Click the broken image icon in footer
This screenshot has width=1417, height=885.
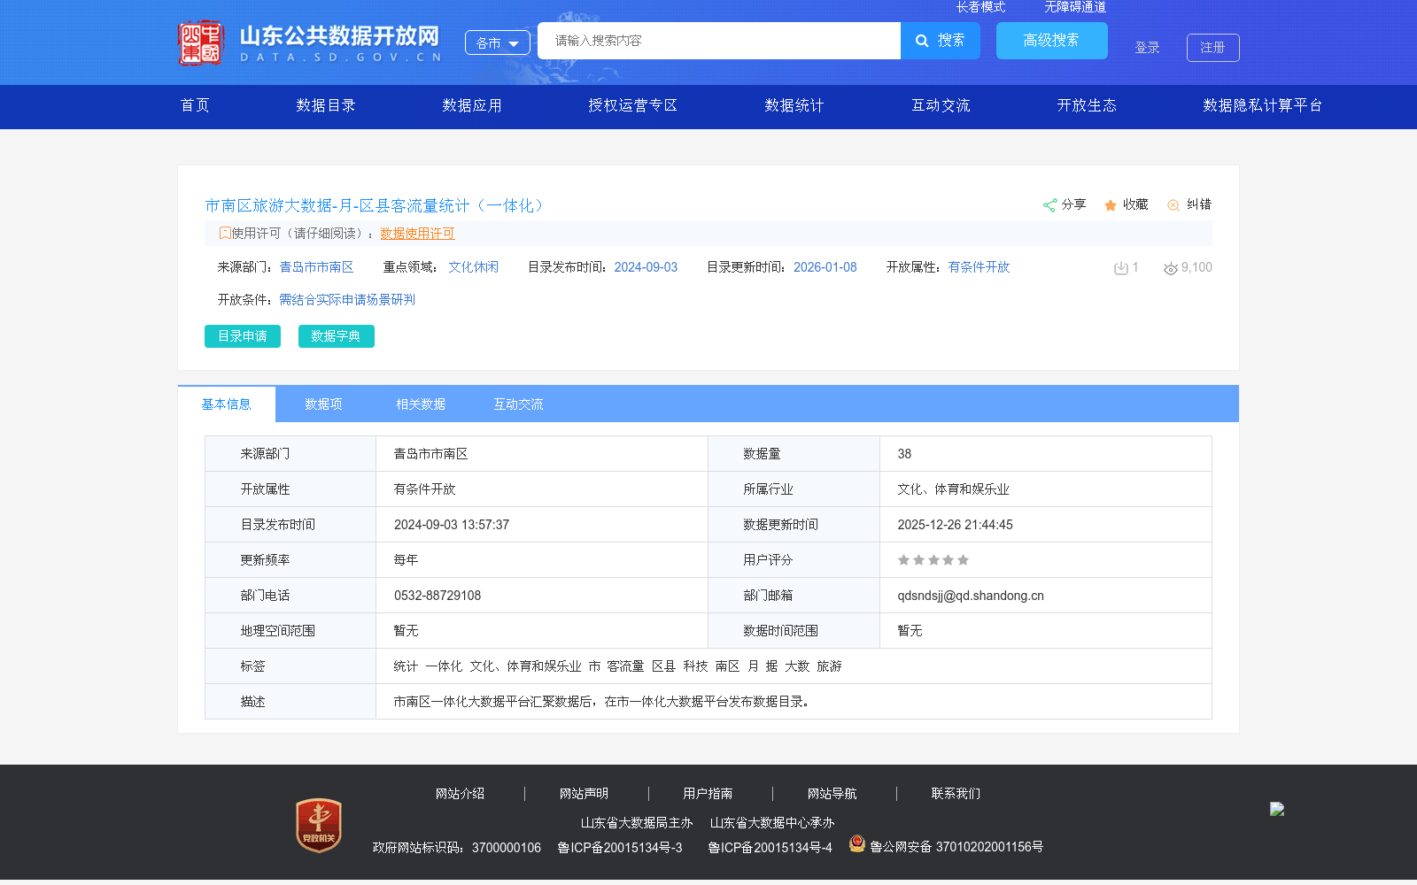click(x=1277, y=809)
